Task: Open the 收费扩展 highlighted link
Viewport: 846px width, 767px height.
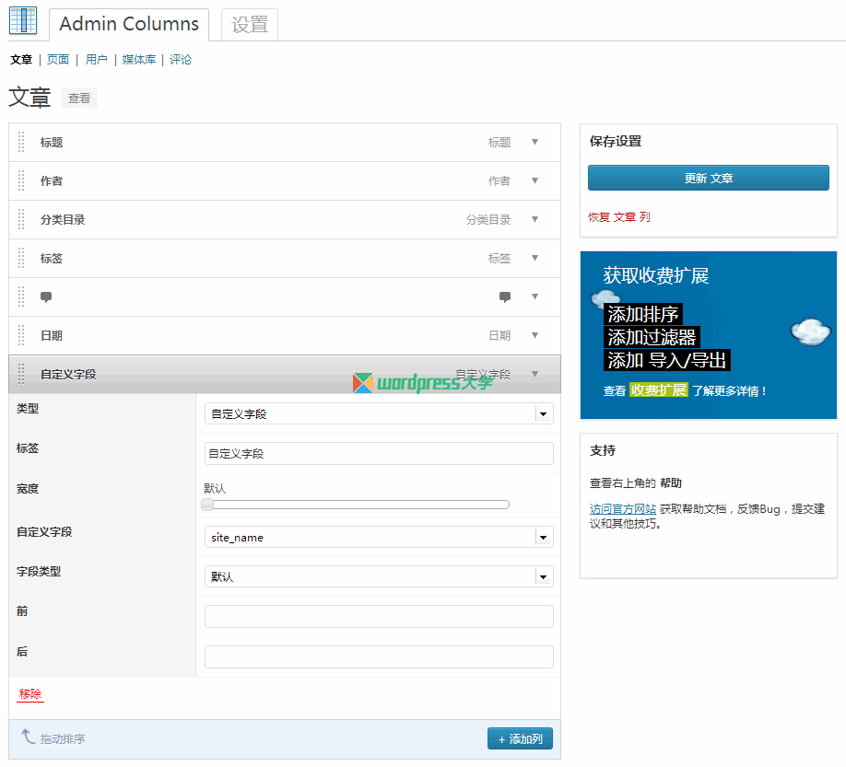Action: pyautogui.click(x=659, y=390)
